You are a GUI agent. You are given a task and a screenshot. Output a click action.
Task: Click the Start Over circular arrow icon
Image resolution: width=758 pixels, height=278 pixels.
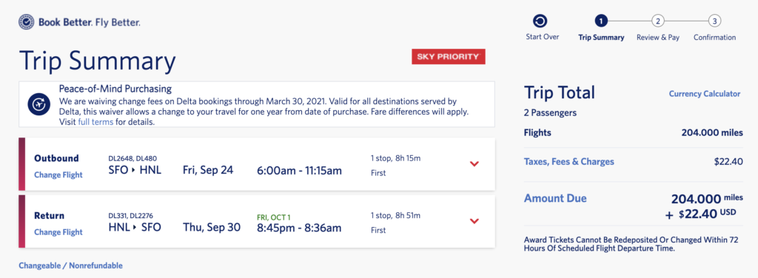(540, 21)
